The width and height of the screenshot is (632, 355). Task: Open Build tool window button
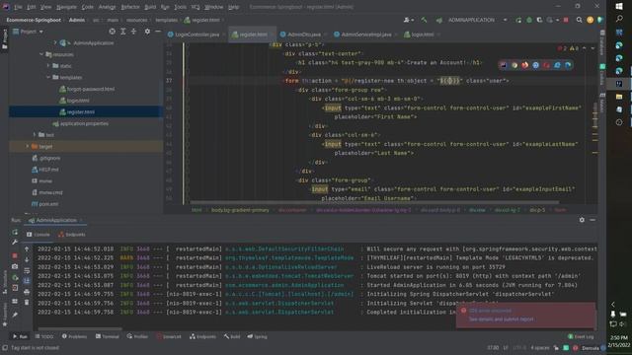(x=232, y=336)
